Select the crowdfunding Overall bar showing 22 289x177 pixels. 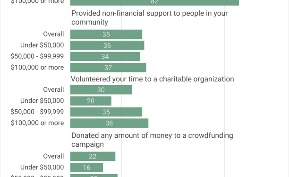click(x=93, y=157)
